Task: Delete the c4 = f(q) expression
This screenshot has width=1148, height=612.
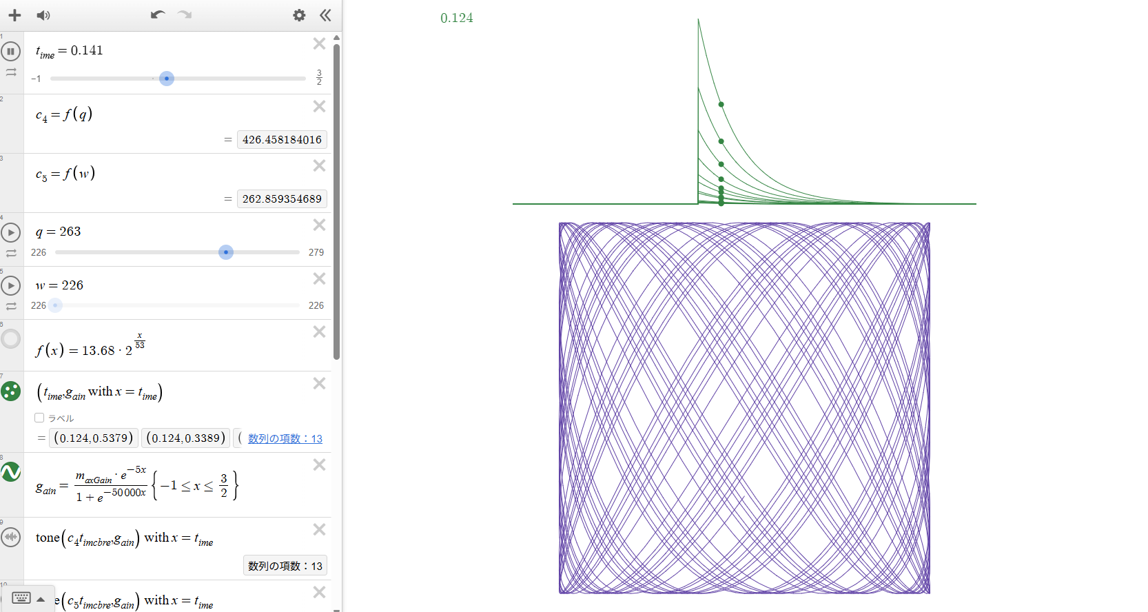Action: tap(319, 106)
